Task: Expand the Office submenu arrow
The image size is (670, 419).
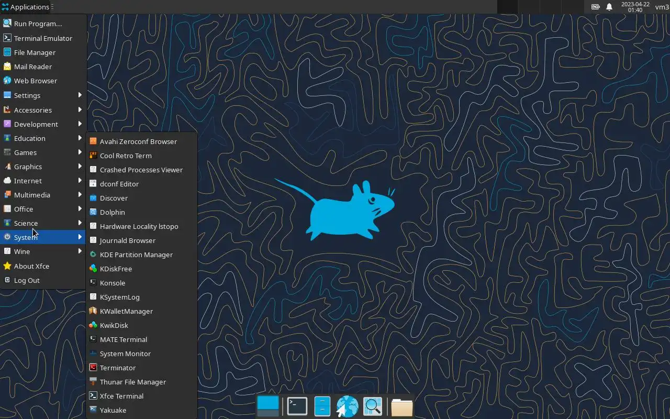Action: 80,208
